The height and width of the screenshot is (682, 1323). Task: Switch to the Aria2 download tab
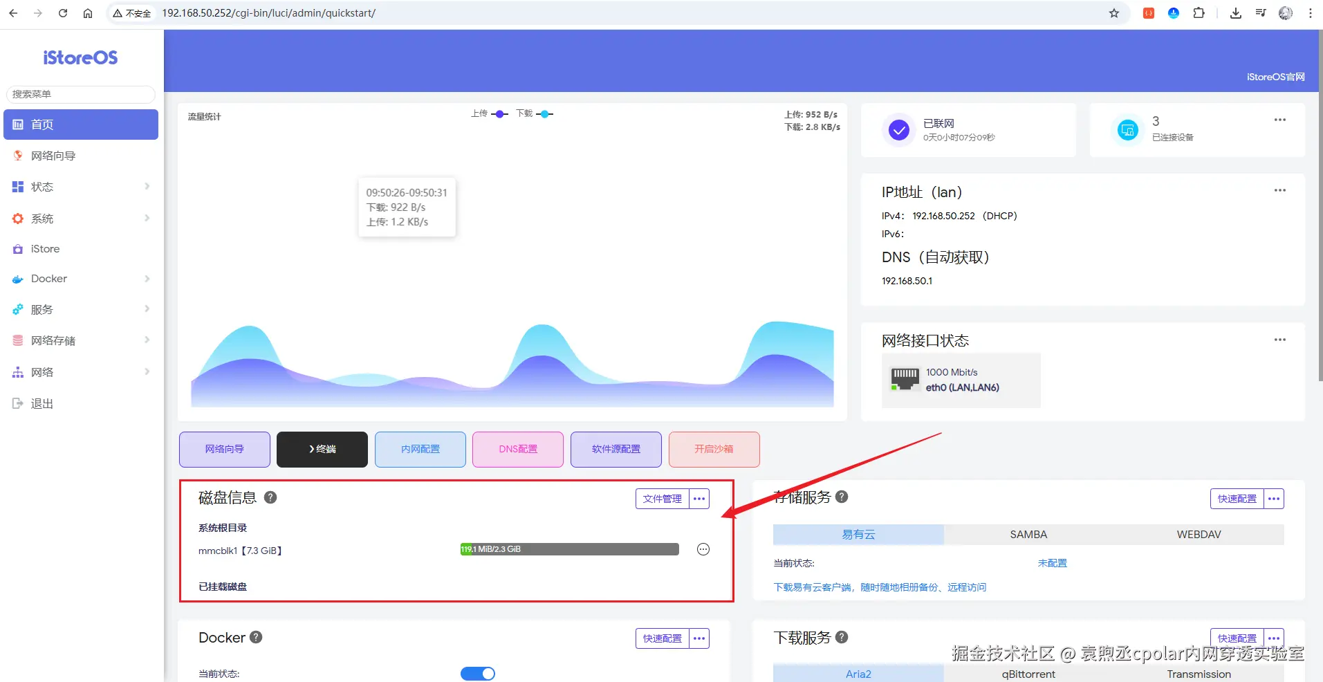pyautogui.click(x=858, y=674)
